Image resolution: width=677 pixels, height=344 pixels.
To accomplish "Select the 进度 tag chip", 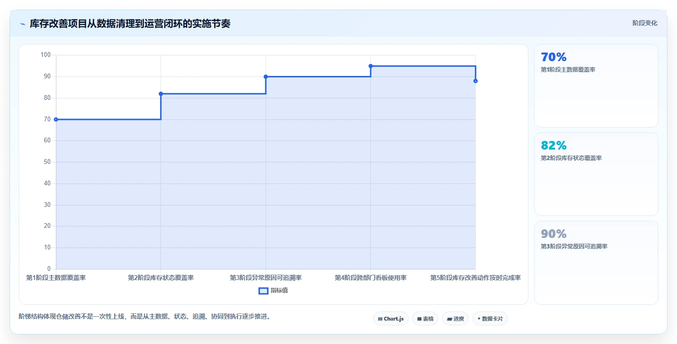I will tap(455, 319).
